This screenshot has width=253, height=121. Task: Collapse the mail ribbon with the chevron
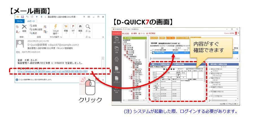pos(103,37)
